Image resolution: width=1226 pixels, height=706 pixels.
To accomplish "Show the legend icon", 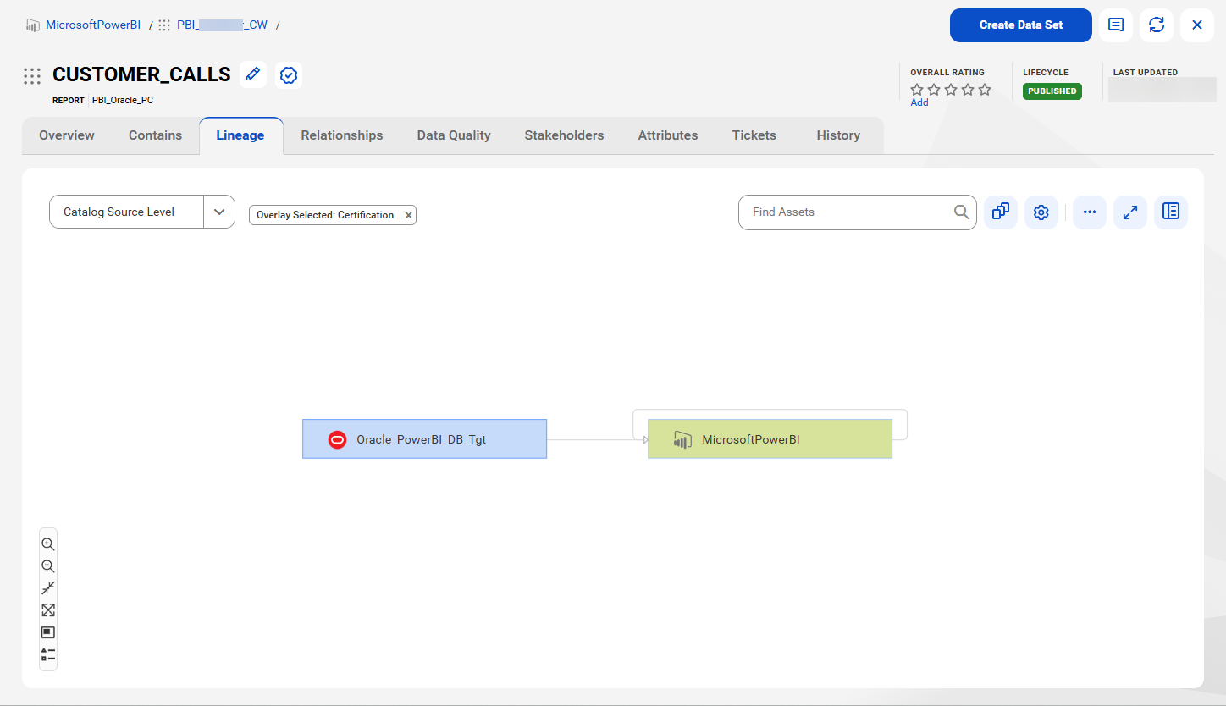I will [x=48, y=654].
